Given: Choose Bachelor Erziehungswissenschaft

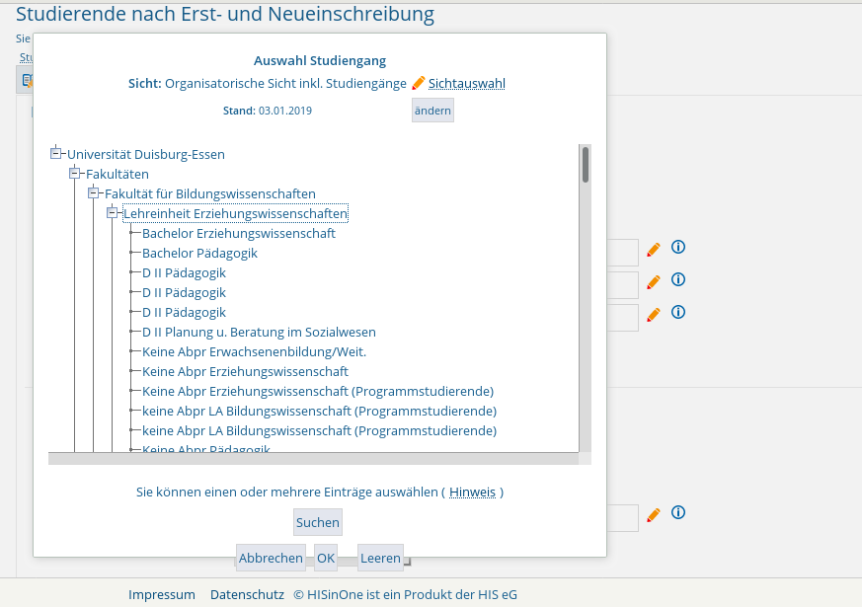Looking at the screenshot, I should click(239, 234).
